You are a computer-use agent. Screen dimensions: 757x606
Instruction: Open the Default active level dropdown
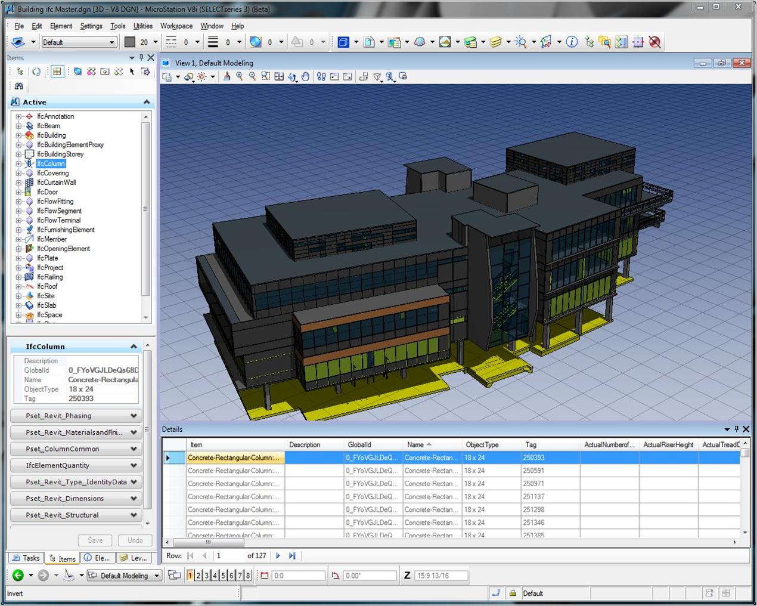tap(111, 42)
